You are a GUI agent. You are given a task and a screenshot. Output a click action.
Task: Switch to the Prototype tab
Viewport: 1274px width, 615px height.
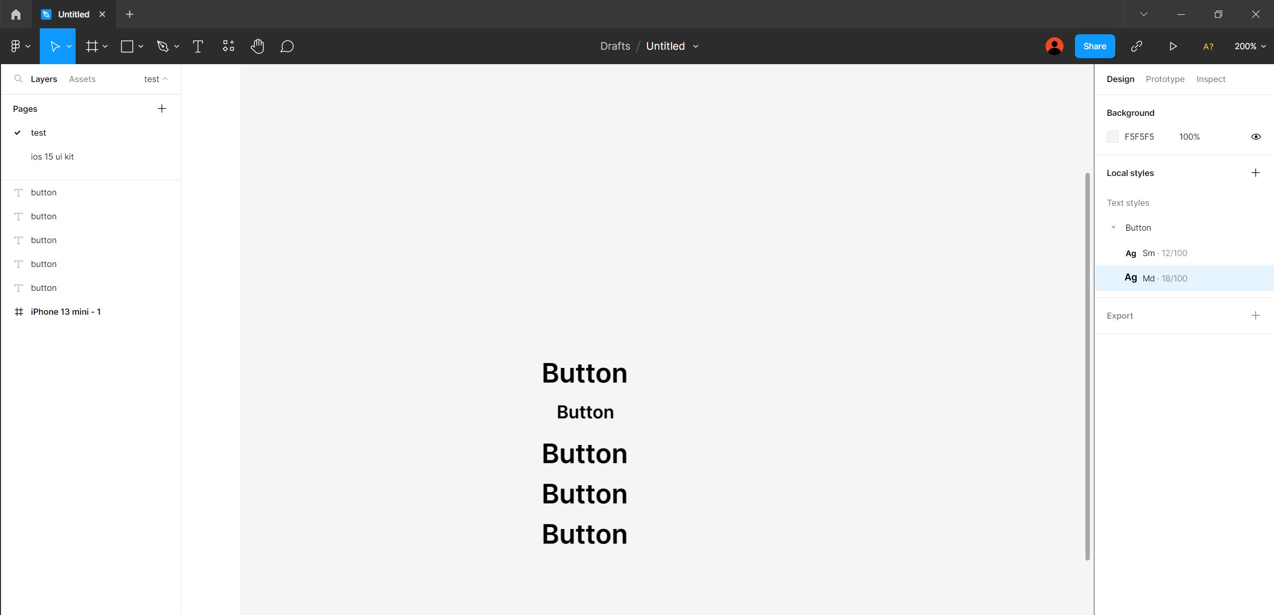pyautogui.click(x=1165, y=79)
